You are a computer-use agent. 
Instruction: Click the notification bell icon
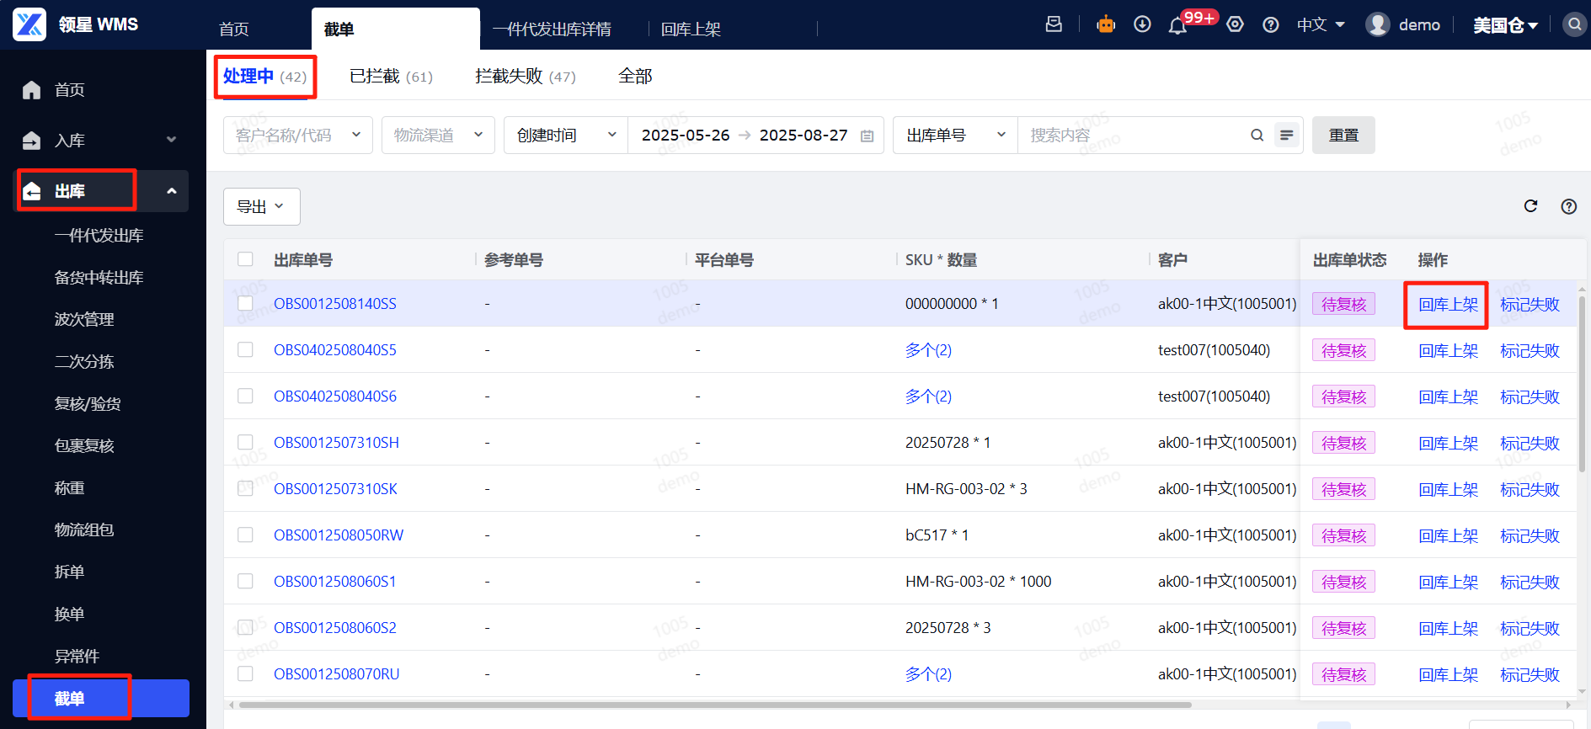[1177, 25]
